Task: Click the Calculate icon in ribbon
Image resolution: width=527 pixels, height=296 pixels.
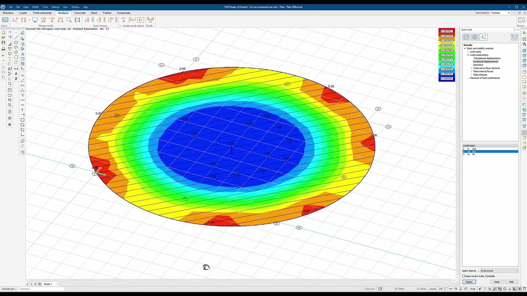Action: coord(5,20)
